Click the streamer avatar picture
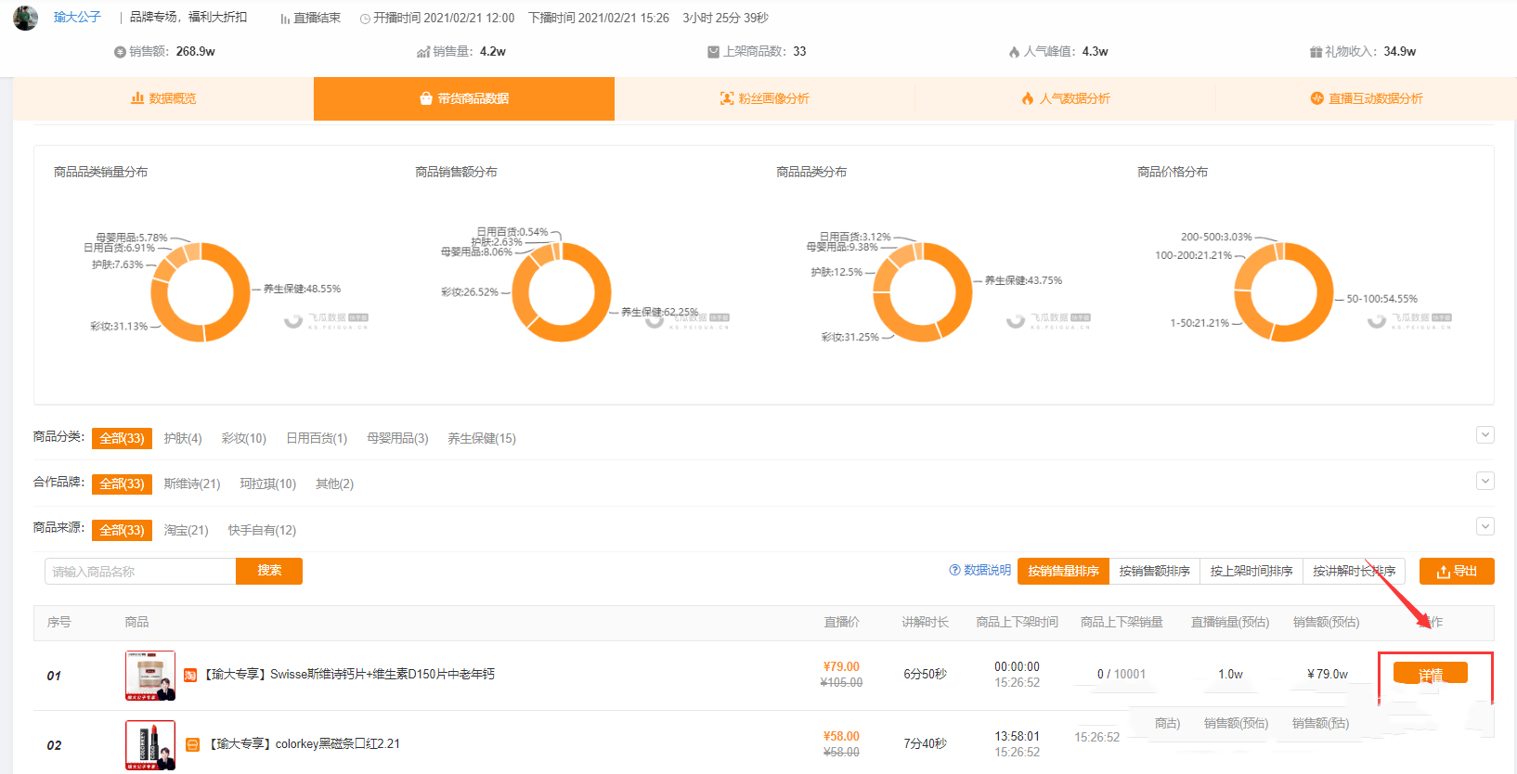The image size is (1517, 774). 25,18
